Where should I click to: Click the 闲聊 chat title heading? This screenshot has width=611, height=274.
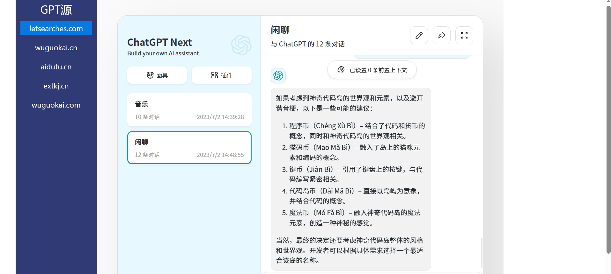[280, 30]
